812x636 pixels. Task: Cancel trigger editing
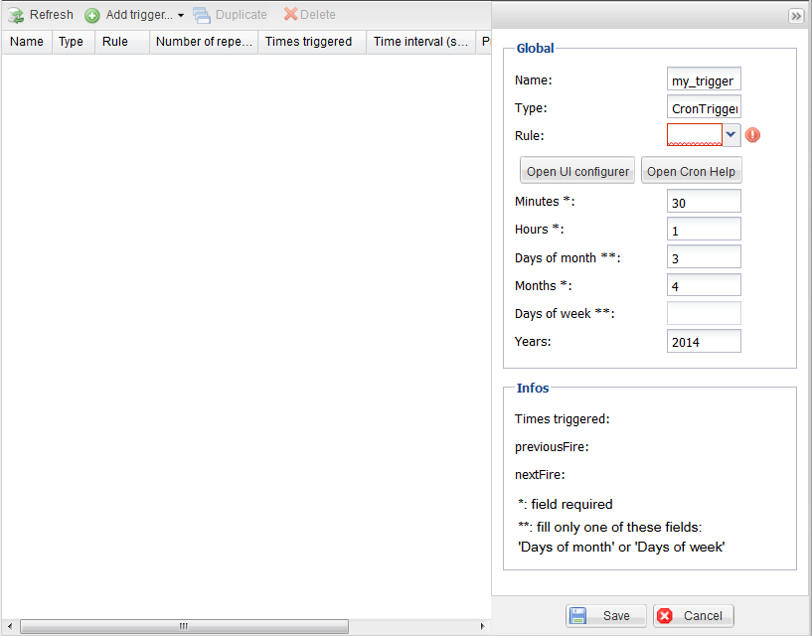pyautogui.click(x=694, y=615)
